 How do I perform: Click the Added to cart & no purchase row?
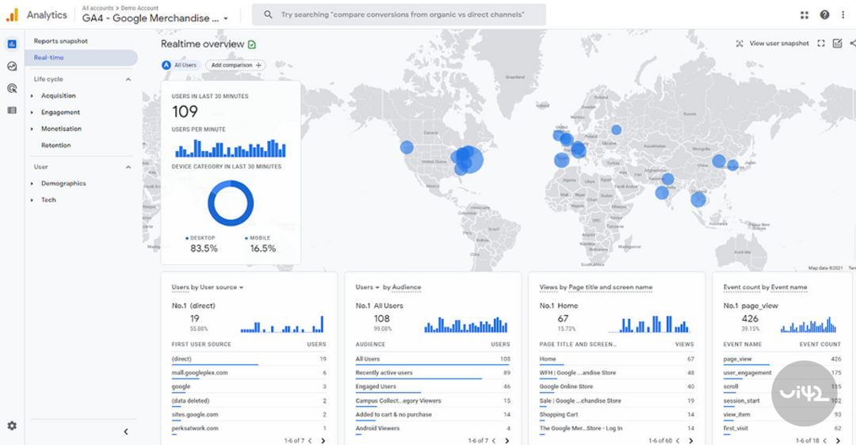click(x=433, y=414)
